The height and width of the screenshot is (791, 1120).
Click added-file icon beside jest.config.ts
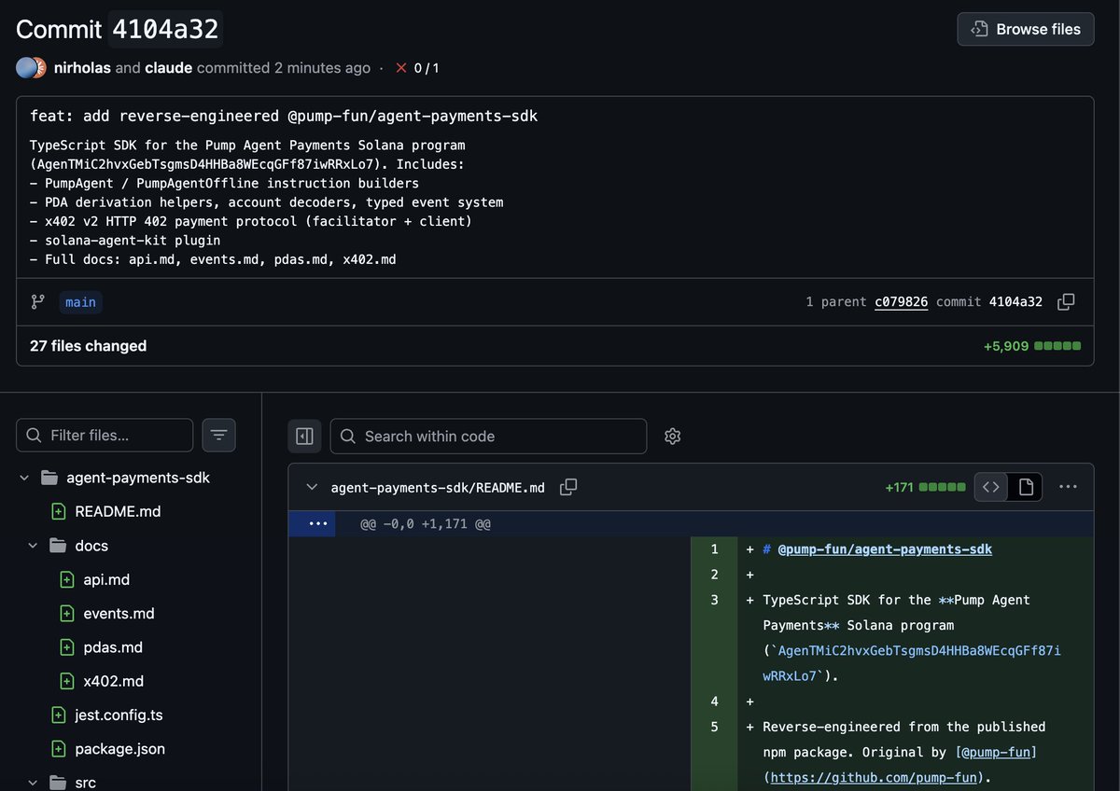point(58,715)
